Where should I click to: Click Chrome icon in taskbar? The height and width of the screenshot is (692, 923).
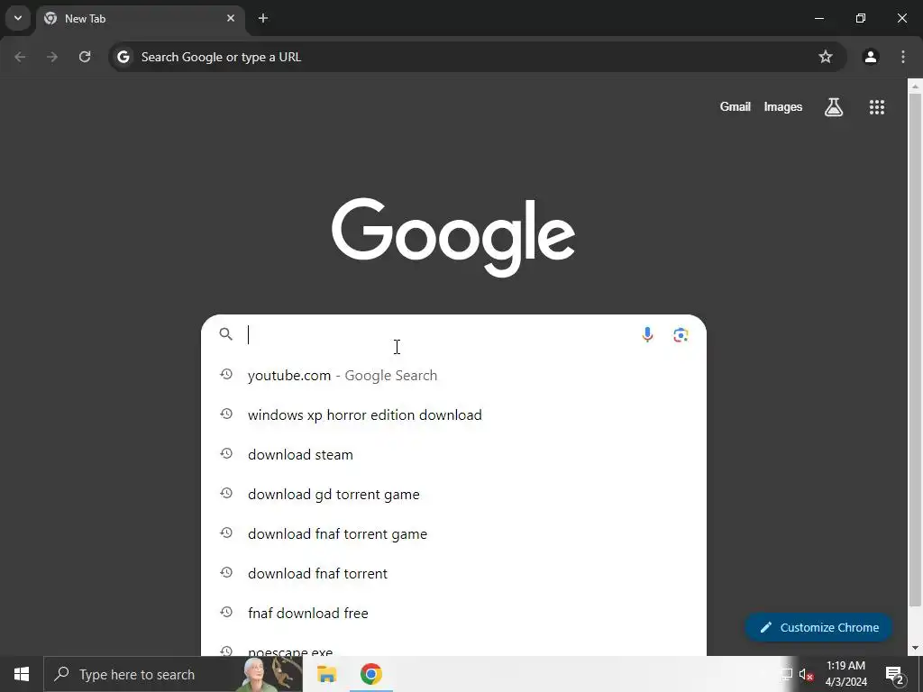pyautogui.click(x=370, y=674)
